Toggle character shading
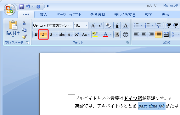The width and height of the screenshot is (180, 115). [117, 34]
